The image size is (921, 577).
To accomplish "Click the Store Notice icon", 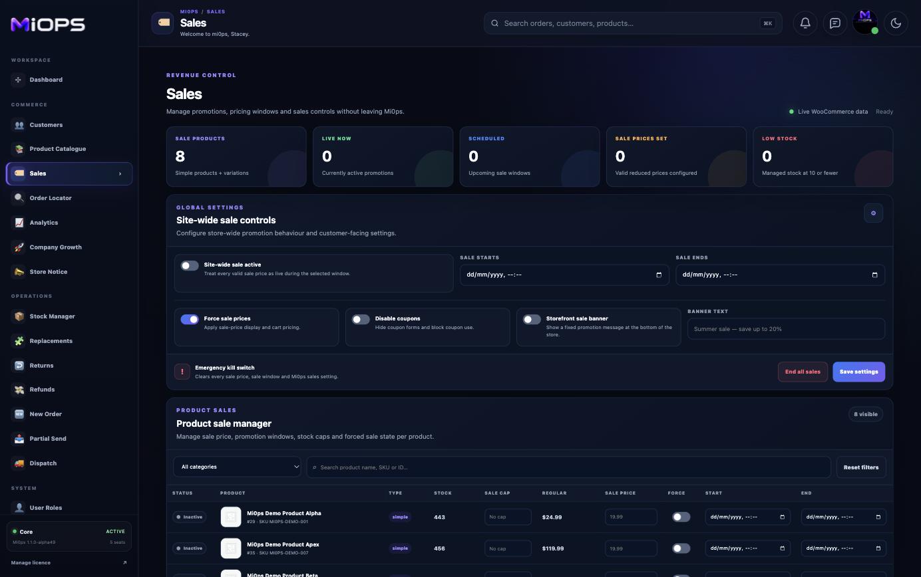I will pos(19,272).
